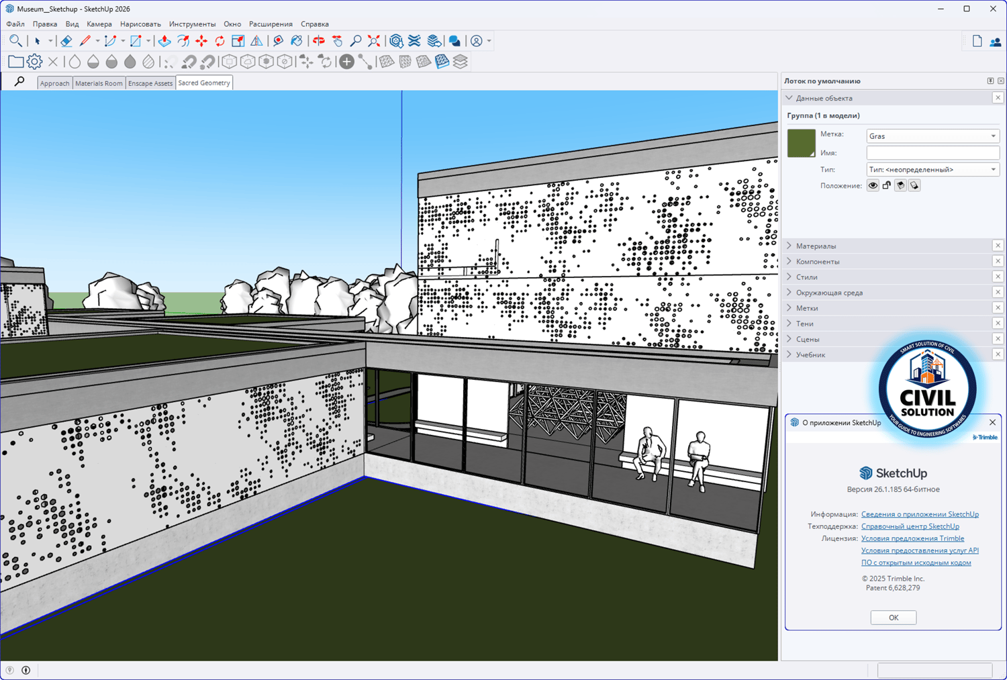The height and width of the screenshot is (680, 1007).
Task: Click the info circle icon in status bar
Action: (26, 670)
